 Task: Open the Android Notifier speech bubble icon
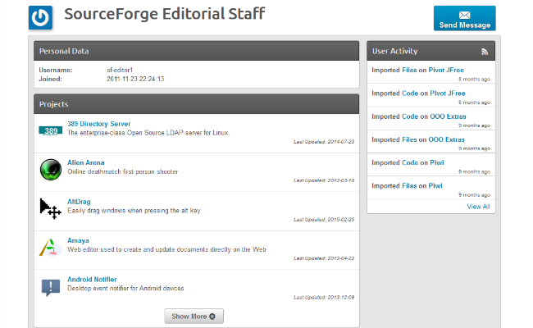coord(51,287)
